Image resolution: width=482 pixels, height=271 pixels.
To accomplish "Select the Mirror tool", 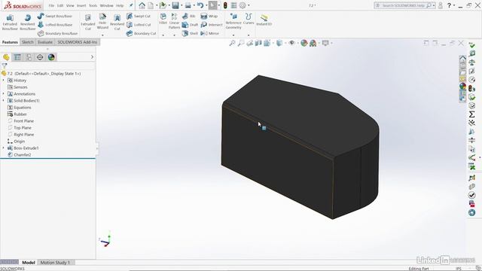I will 210,33.
